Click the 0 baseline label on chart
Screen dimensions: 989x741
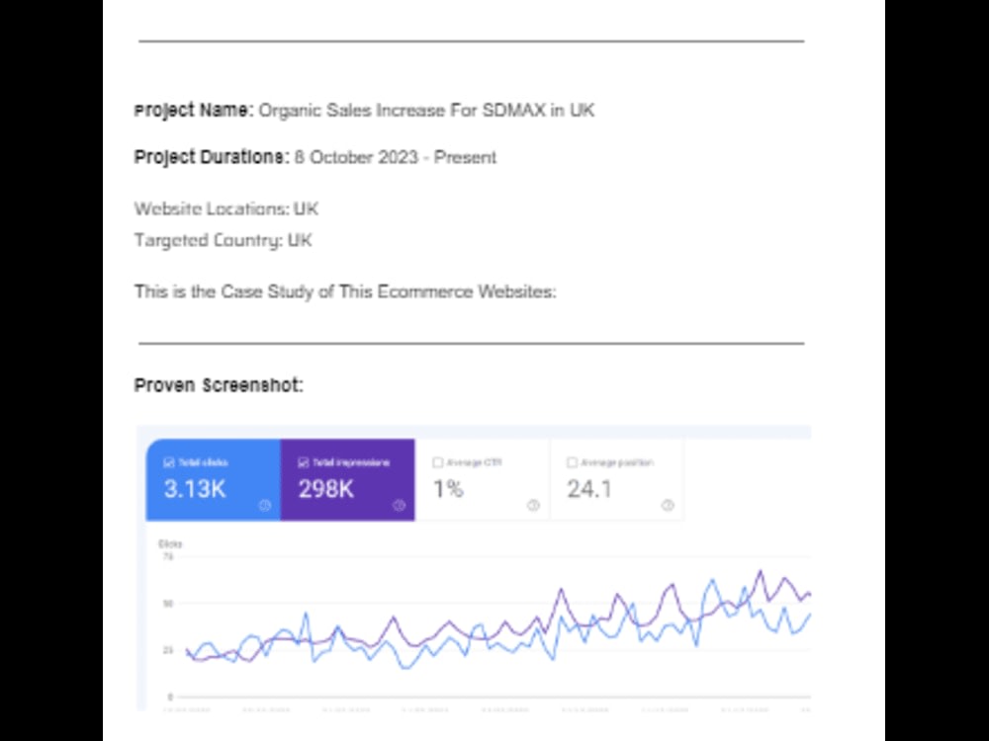coord(170,697)
